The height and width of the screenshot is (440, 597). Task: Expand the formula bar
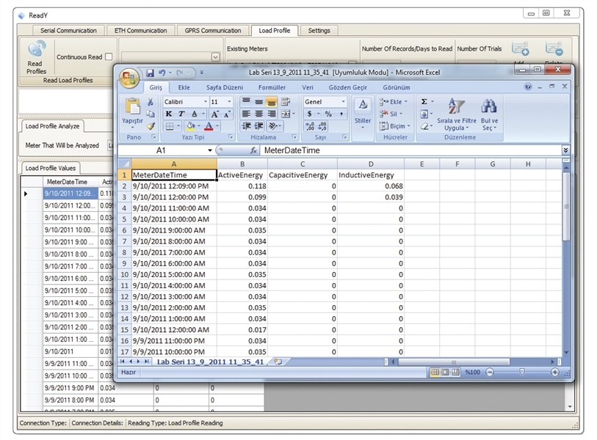[565, 150]
